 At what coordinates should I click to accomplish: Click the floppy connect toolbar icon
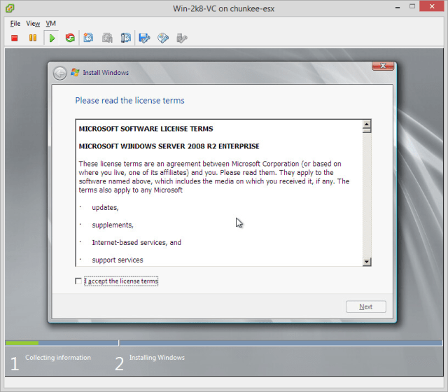(x=144, y=38)
